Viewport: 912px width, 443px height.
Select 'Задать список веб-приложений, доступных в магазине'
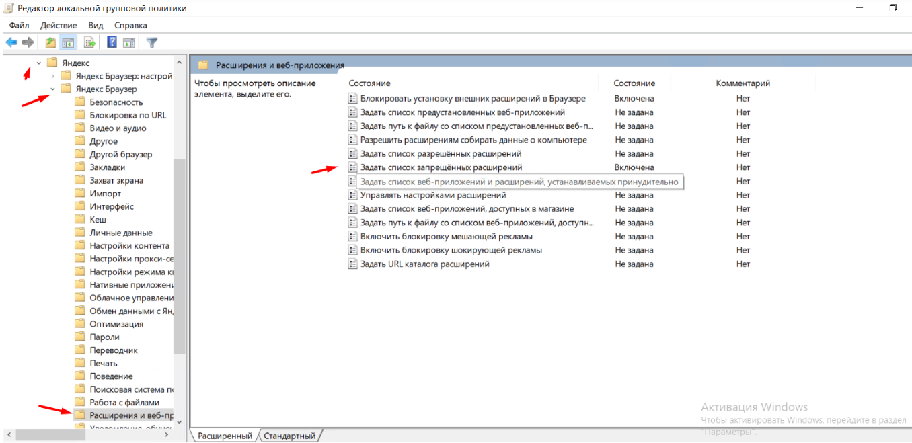467,209
